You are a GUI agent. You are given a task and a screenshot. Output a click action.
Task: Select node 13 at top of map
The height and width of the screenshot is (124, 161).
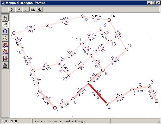point(83,16)
